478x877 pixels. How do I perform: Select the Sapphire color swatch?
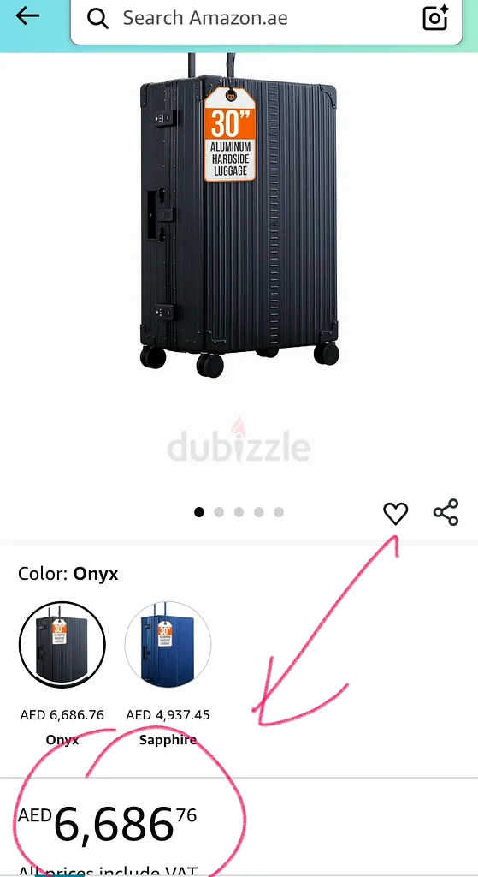(168, 645)
